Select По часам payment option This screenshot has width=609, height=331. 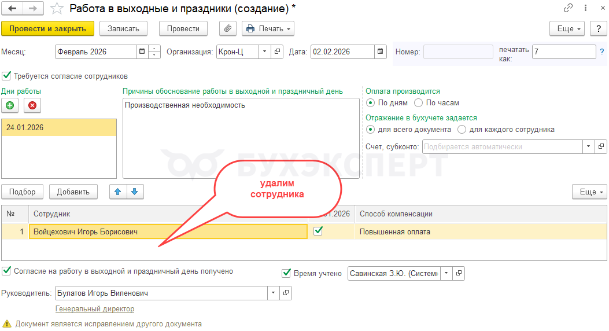pyautogui.click(x=418, y=102)
